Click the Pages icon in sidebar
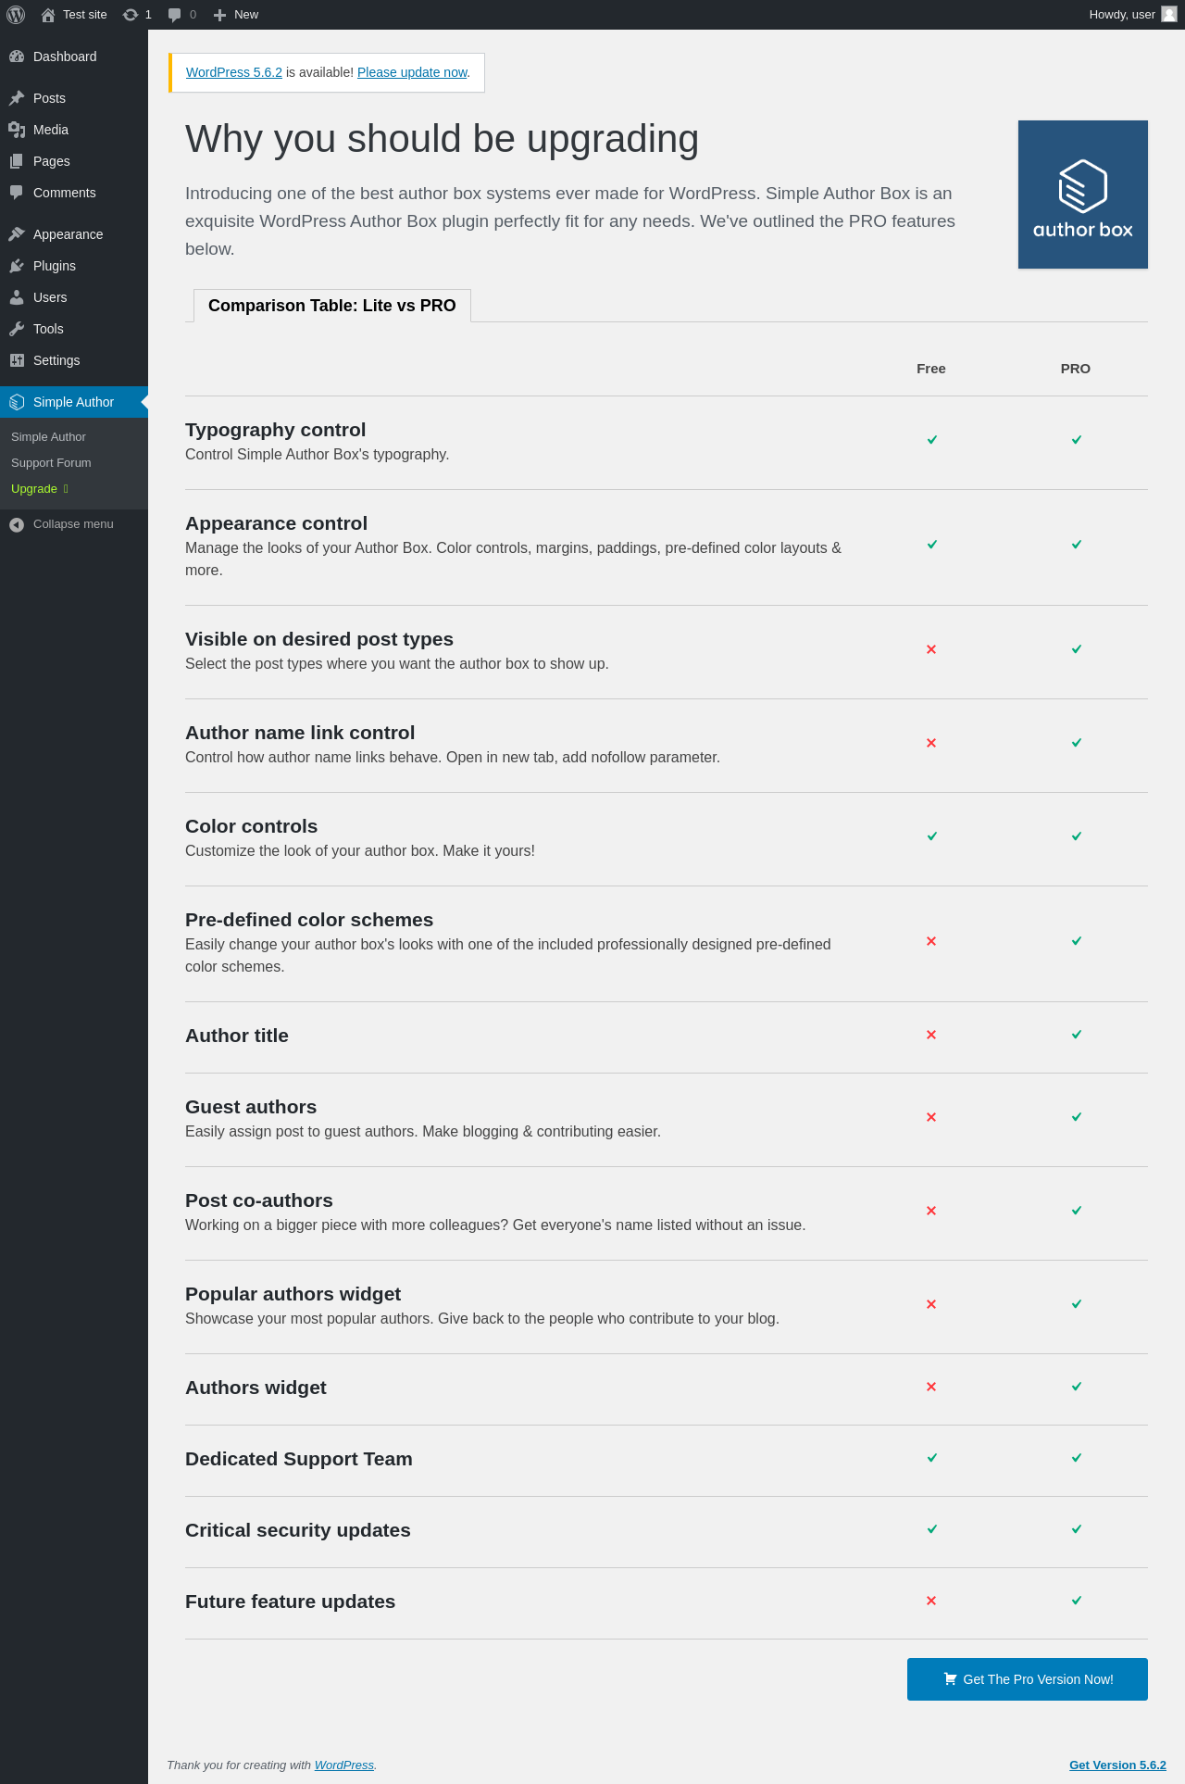 click(x=17, y=161)
